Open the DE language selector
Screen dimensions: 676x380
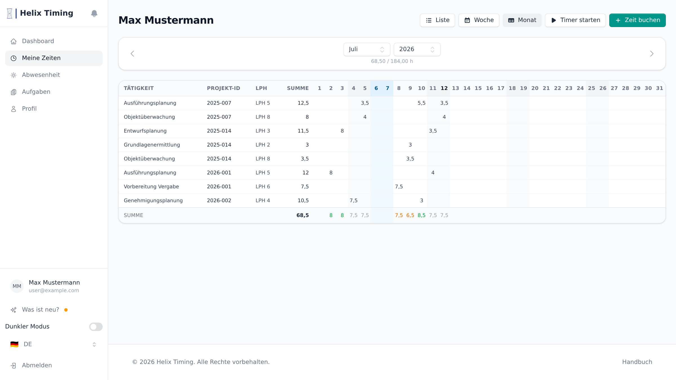pyautogui.click(x=54, y=345)
